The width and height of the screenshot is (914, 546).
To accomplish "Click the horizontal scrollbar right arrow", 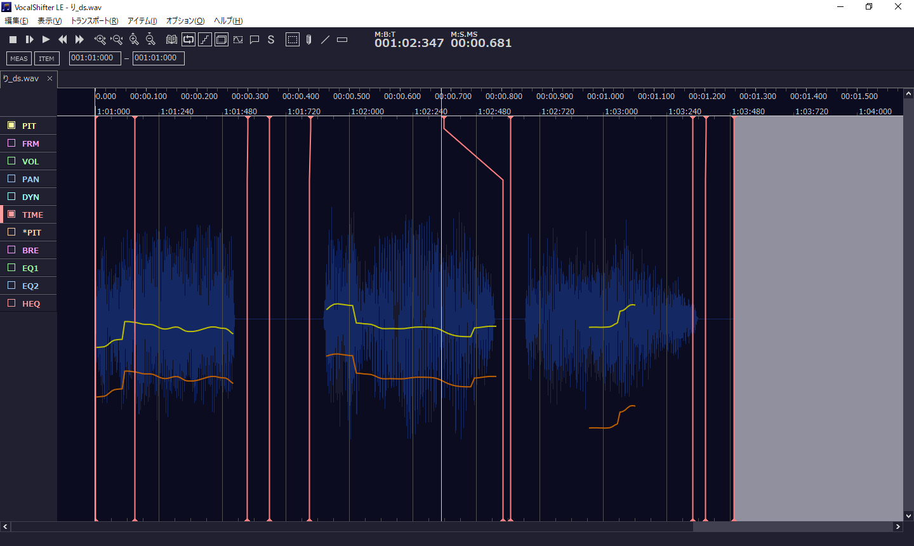I will 897,526.
